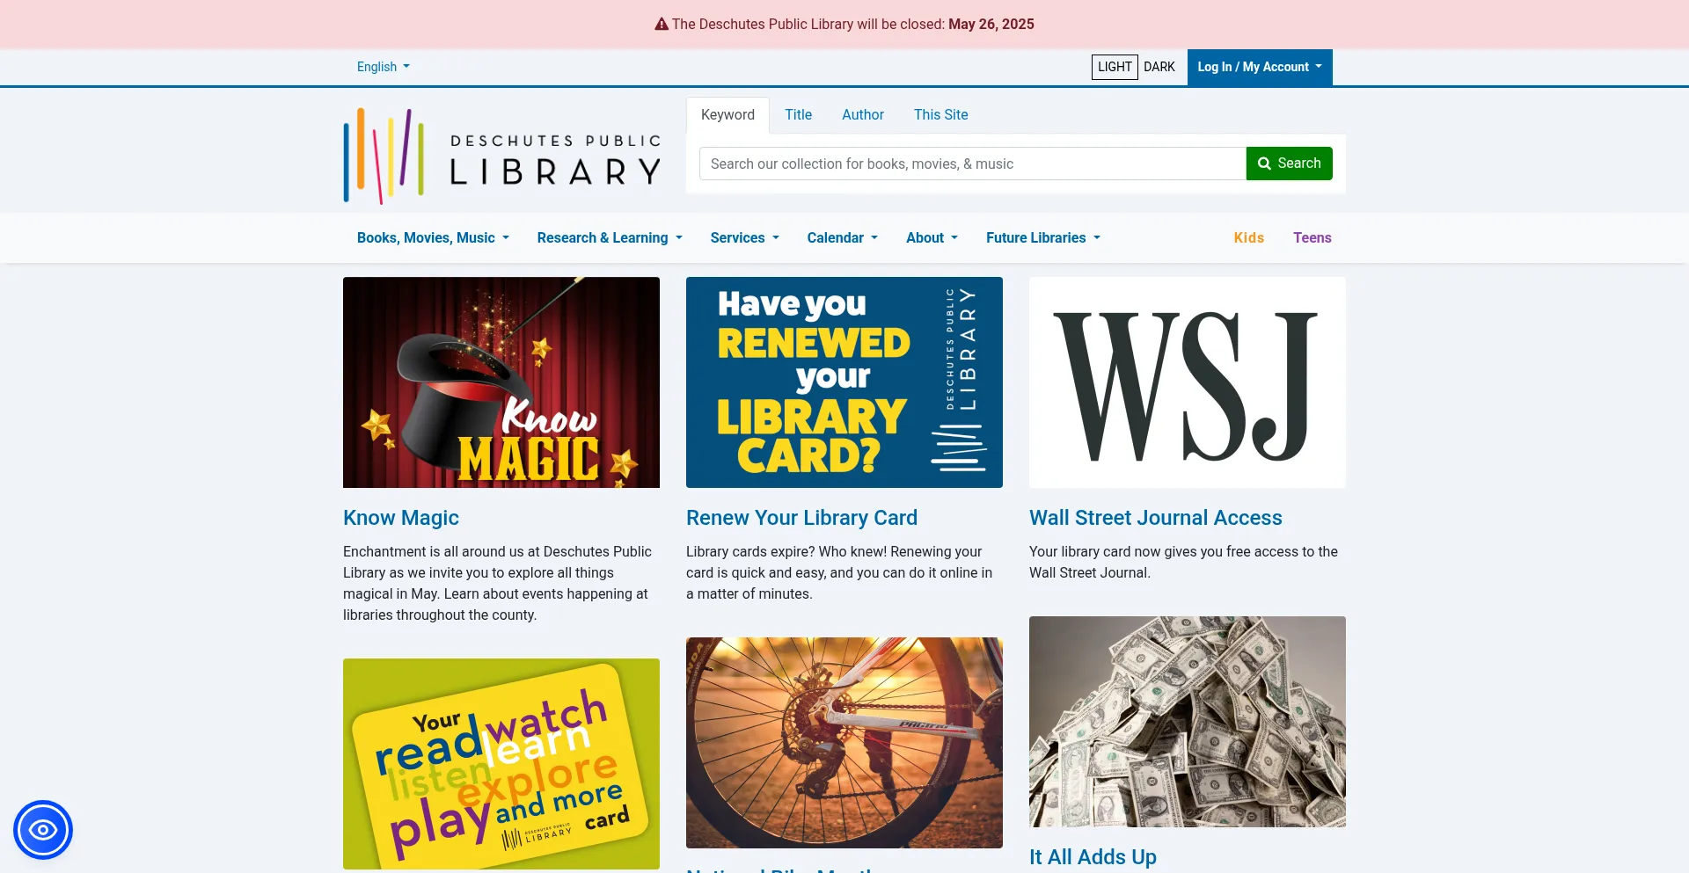
Task: Select the Author search tab
Action: point(862,115)
